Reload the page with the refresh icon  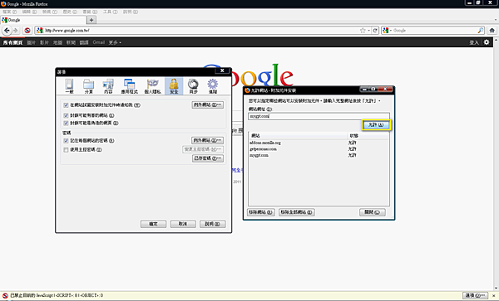coord(375,31)
